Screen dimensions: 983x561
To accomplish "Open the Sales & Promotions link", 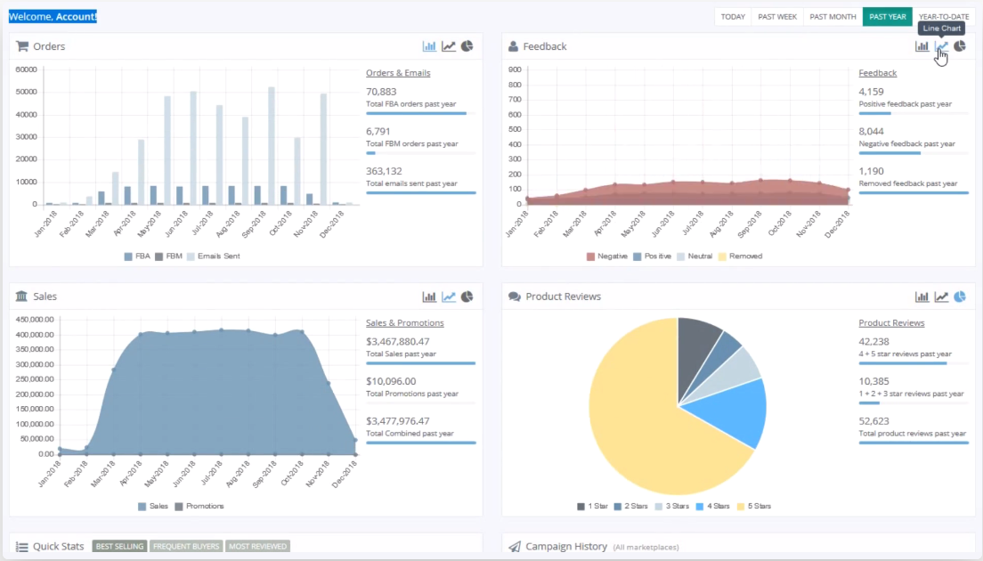I will pyautogui.click(x=405, y=323).
